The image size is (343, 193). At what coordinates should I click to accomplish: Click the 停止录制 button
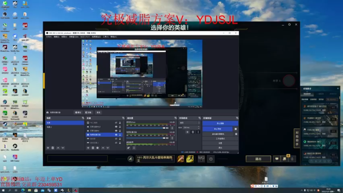217,129
